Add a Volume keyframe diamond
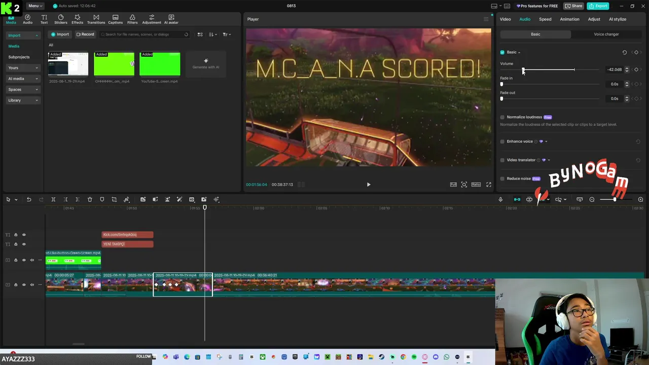The image size is (649, 365). [636, 69]
